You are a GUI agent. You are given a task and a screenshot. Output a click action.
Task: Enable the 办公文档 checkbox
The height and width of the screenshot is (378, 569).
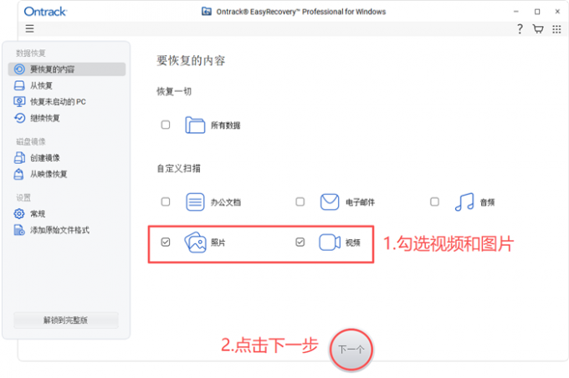[x=166, y=202]
